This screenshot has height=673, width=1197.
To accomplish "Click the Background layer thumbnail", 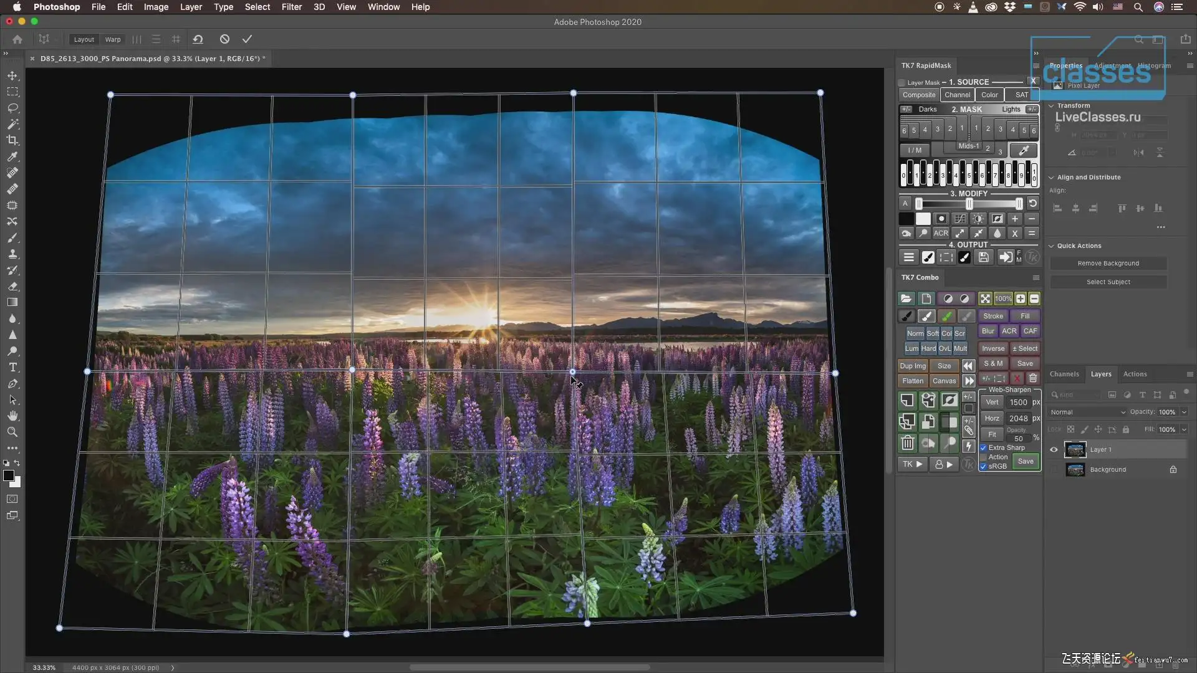I will (1075, 469).
